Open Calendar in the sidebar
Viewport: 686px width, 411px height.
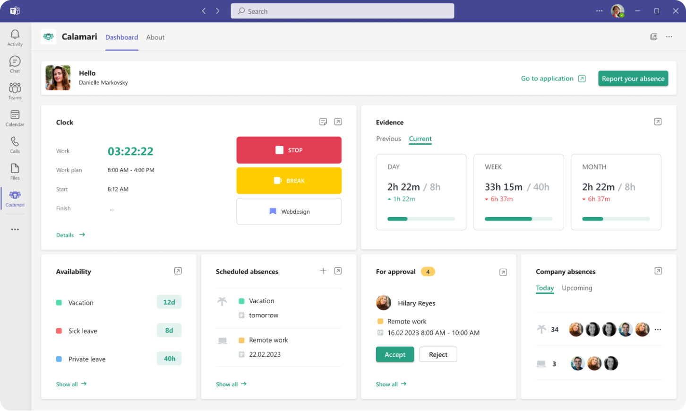click(x=15, y=118)
